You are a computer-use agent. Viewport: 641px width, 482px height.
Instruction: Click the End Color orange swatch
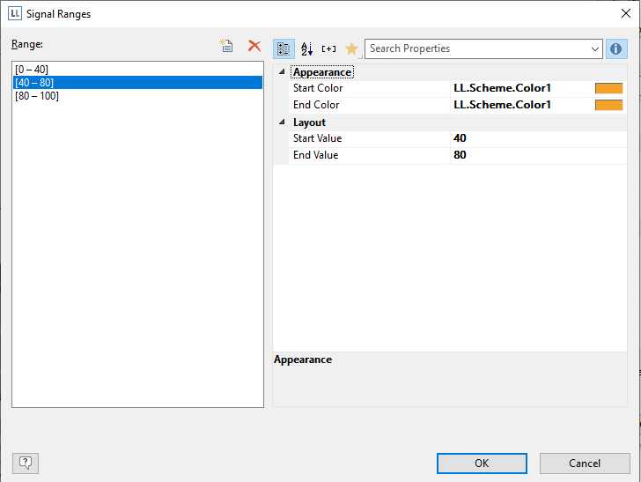click(608, 106)
